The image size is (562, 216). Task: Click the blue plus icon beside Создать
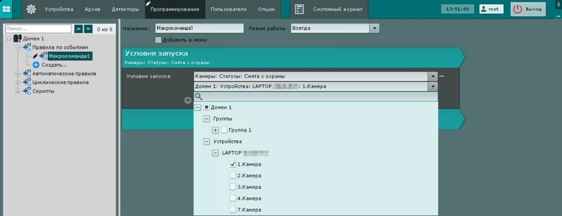36,65
